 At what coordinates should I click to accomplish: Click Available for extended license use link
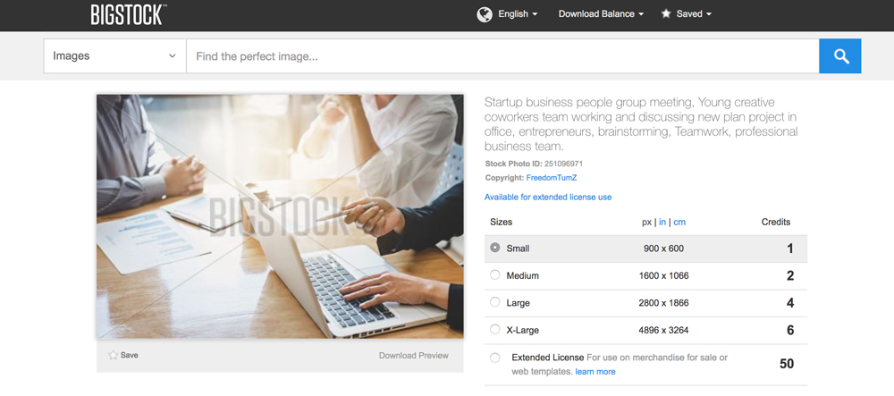(548, 198)
